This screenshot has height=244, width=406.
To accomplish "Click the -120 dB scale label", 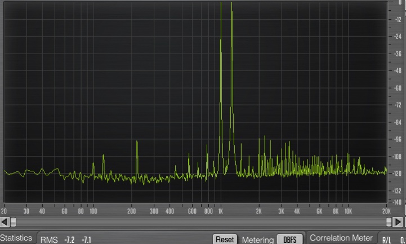I will (x=398, y=174).
